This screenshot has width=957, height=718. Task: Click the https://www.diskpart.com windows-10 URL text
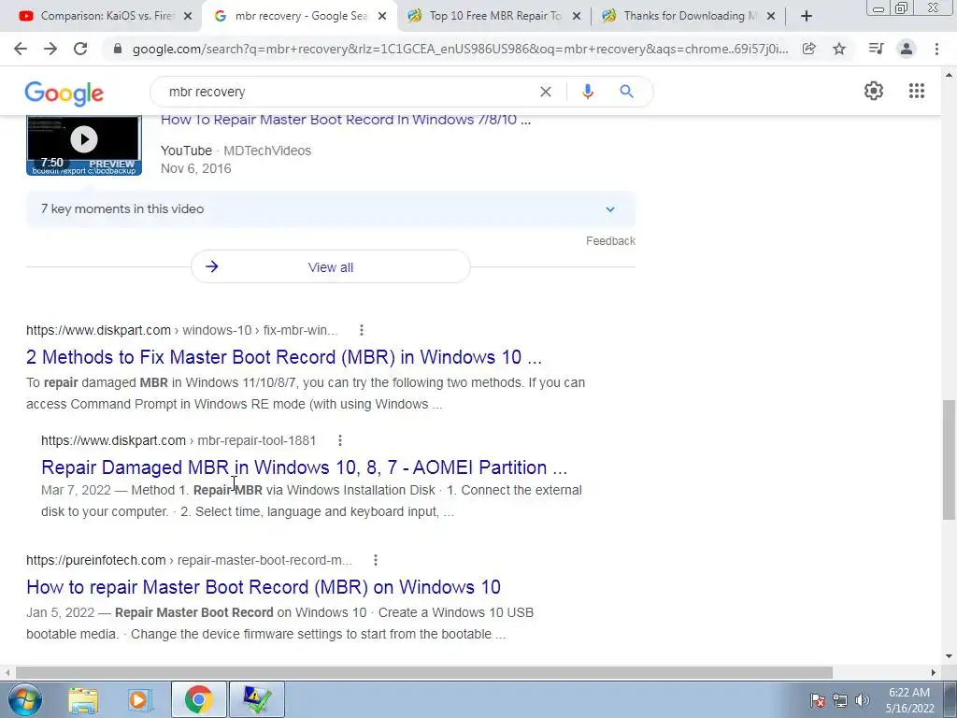tap(182, 330)
